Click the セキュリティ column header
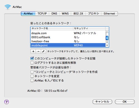 point(89,28)
